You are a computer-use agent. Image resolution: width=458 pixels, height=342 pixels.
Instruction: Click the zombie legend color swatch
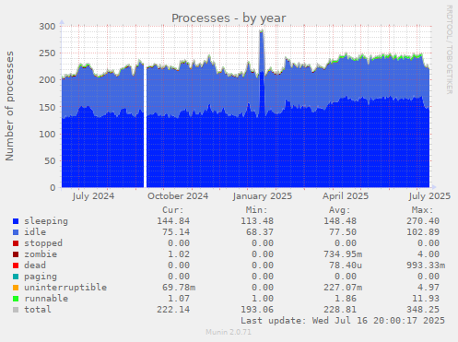[16, 254]
